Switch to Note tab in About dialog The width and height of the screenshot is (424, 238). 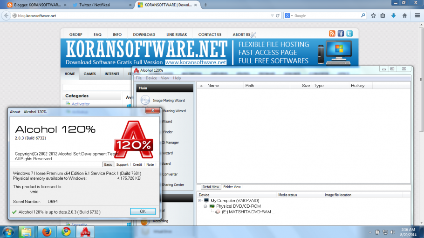click(150, 164)
